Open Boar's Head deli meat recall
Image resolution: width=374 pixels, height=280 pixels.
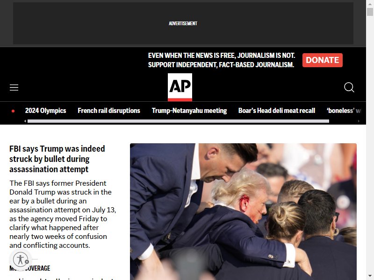tap(277, 111)
